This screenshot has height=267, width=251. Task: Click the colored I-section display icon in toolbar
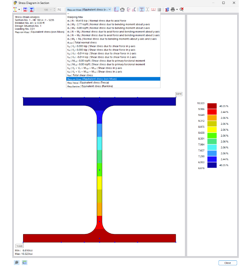point(15,10)
